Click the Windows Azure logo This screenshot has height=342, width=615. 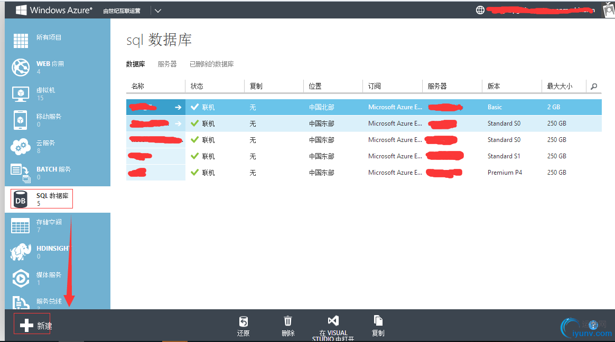[x=54, y=10]
